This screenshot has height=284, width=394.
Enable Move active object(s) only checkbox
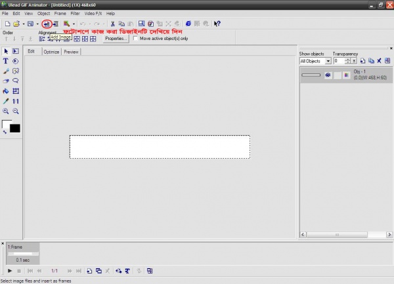coord(136,39)
